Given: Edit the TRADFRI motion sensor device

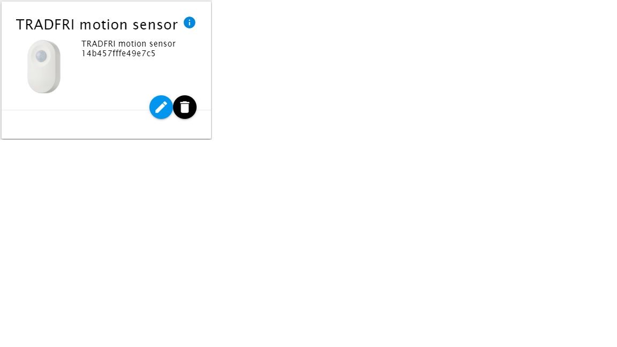Looking at the screenshot, I should (161, 107).
